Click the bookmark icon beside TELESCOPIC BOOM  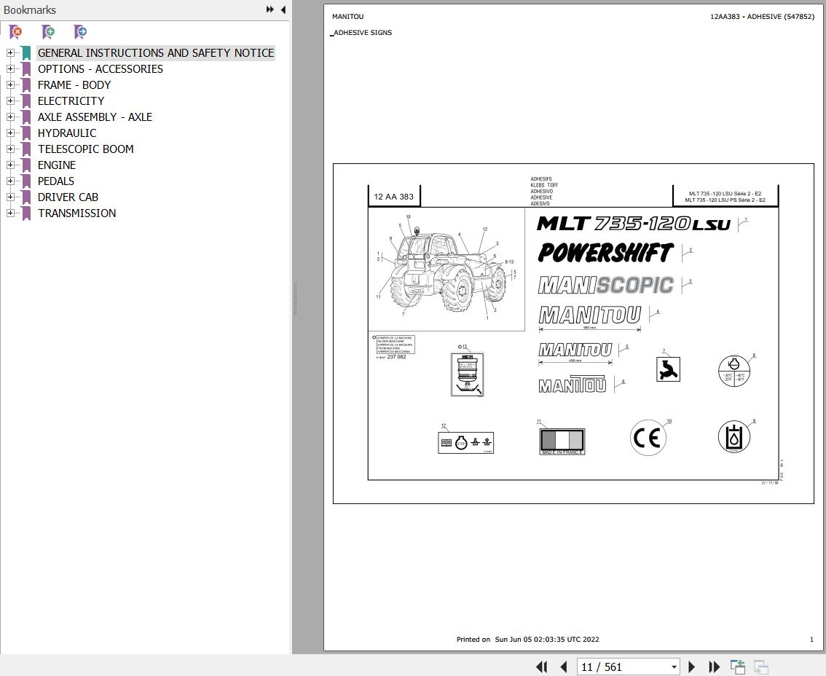(25, 149)
